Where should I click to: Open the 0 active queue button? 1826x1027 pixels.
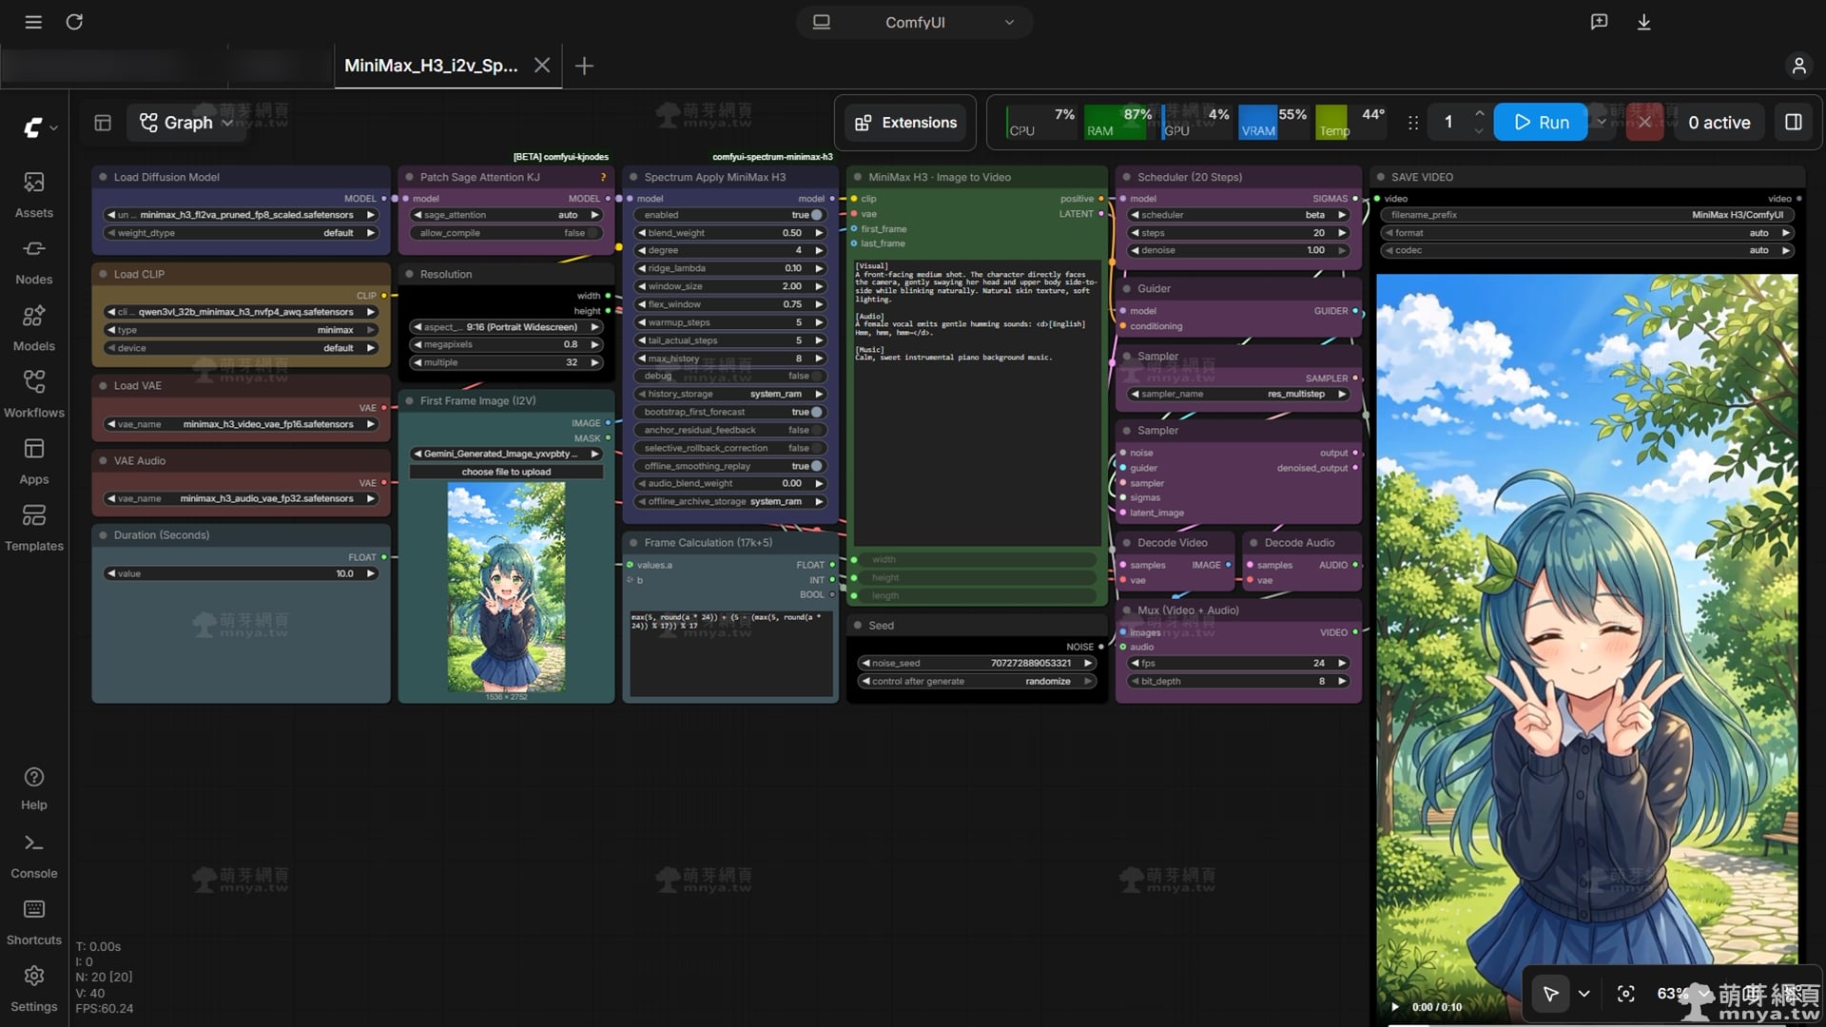click(1719, 123)
